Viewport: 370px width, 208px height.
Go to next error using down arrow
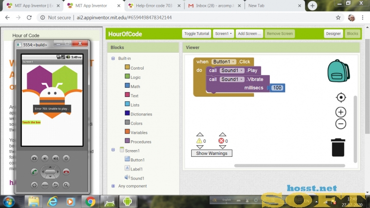pos(222,147)
